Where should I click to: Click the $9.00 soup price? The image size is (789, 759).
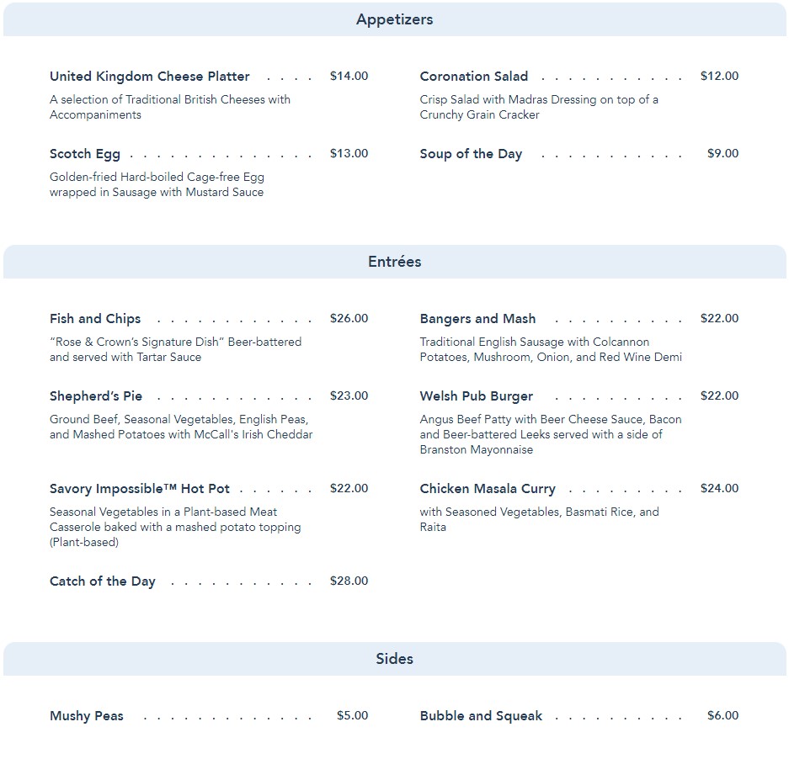[x=722, y=154]
